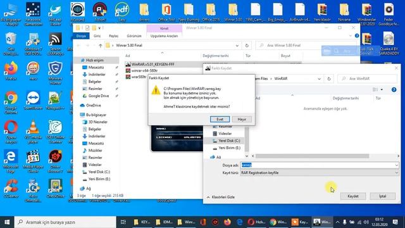Open the Görünüm ribbon tab
The height and width of the screenshot is (228, 405).
pyautogui.click(x=134, y=36)
